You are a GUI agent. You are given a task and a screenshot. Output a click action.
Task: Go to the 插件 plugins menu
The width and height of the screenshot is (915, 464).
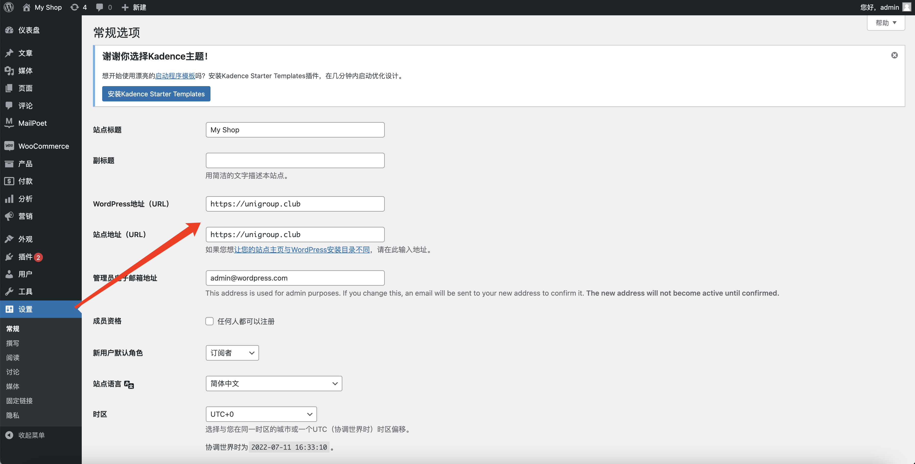[x=25, y=257]
